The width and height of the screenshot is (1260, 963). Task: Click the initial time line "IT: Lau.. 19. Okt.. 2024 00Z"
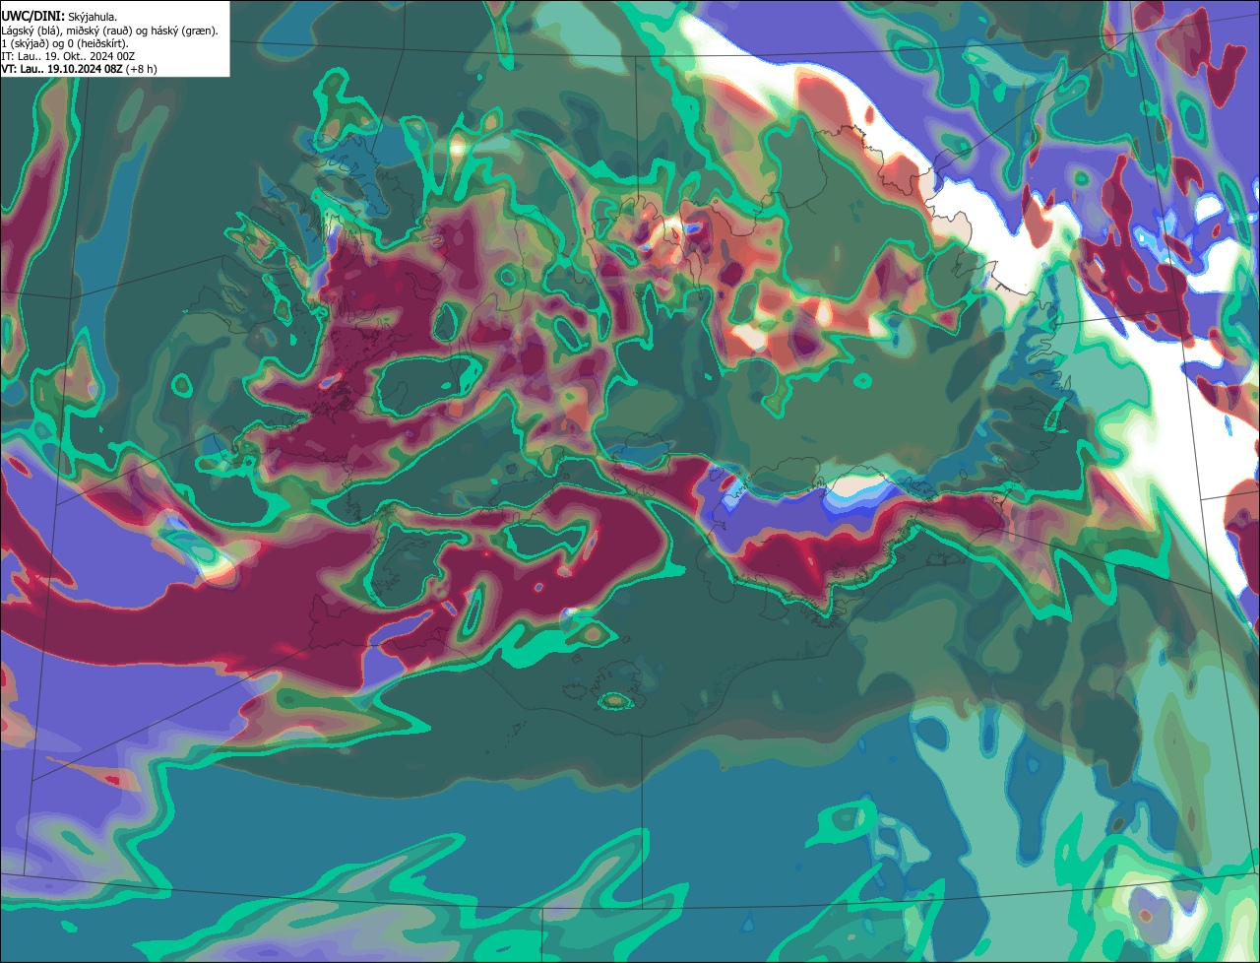[x=68, y=56]
